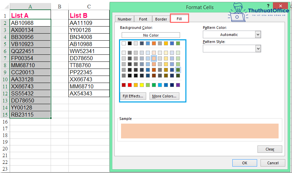
Task: Clear the fill formatting
Action: click(x=270, y=149)
